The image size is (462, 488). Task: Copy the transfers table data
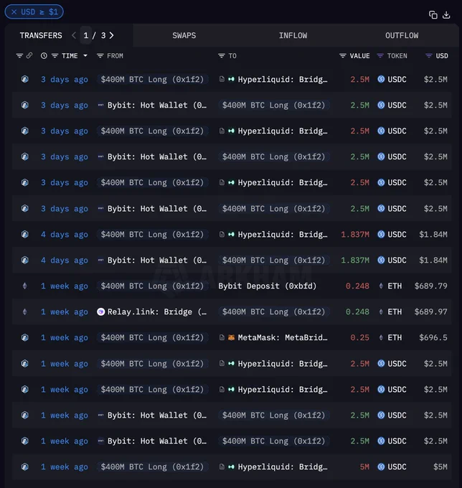click(x=433, y=14)
